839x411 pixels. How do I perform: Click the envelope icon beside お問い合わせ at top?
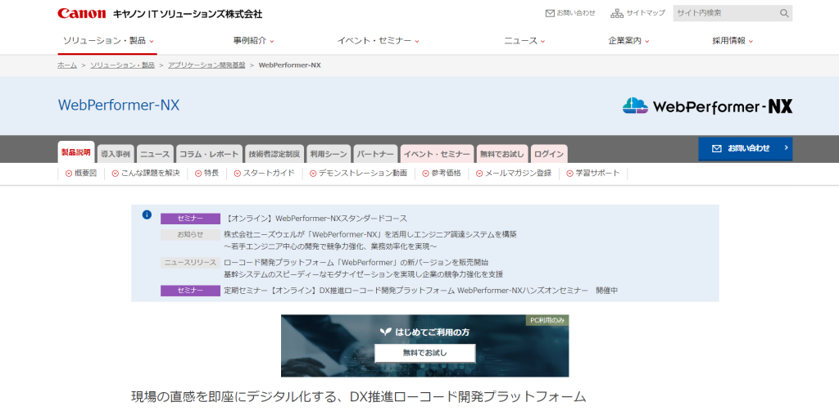(x=550, y=13)
